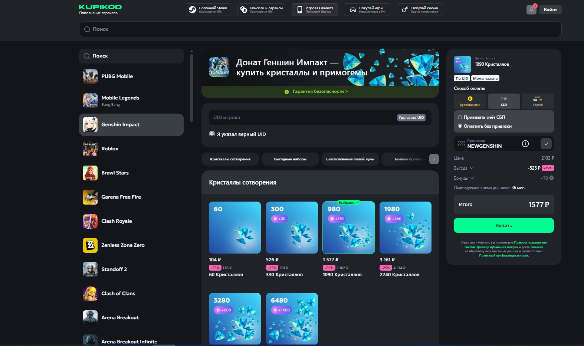The width and height of the screenshot is (584, 346).
Task: Select the PUBG Mobile game icon
Action: (x=90, y=76)
